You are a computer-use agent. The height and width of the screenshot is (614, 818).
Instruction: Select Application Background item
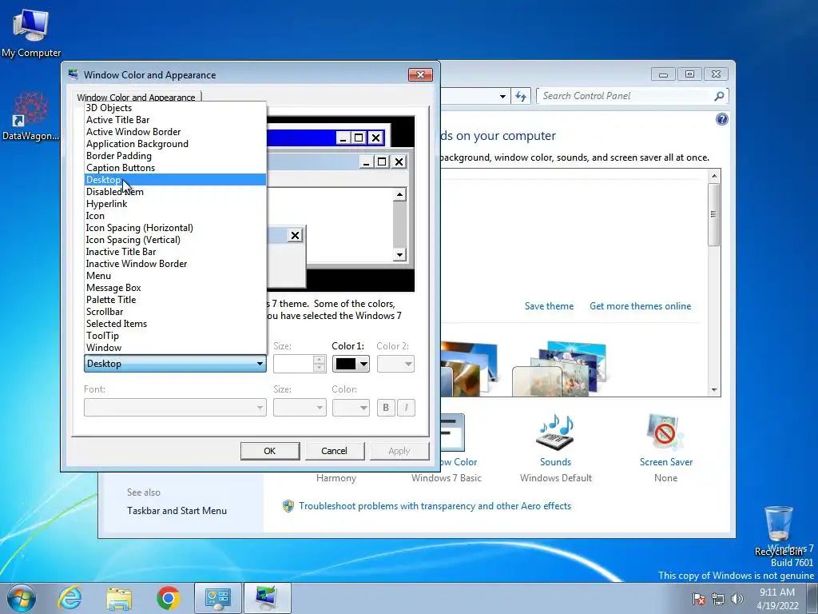[x=175, y=144]
